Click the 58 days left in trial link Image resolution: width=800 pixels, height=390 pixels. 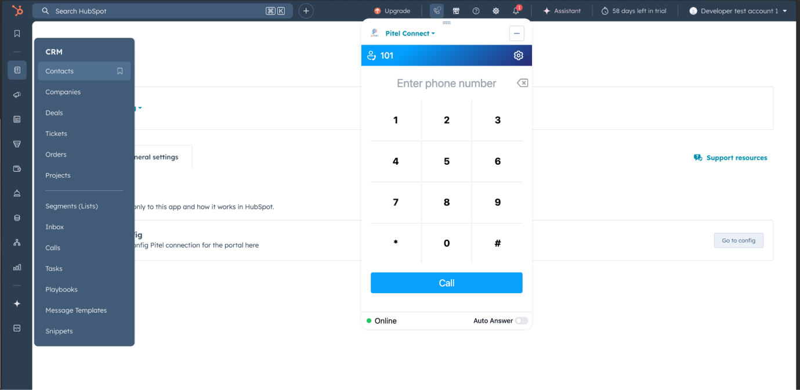[x=634, y=10]
